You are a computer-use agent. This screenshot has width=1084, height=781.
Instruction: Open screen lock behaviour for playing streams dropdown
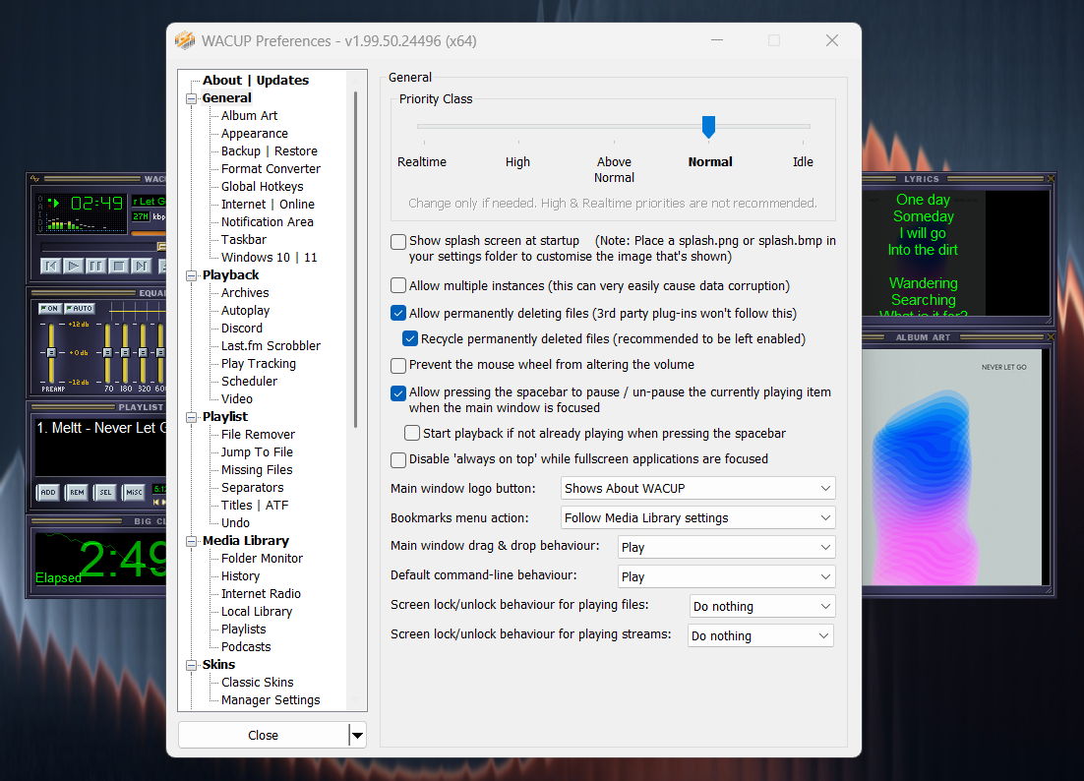[x=760, y=635]
